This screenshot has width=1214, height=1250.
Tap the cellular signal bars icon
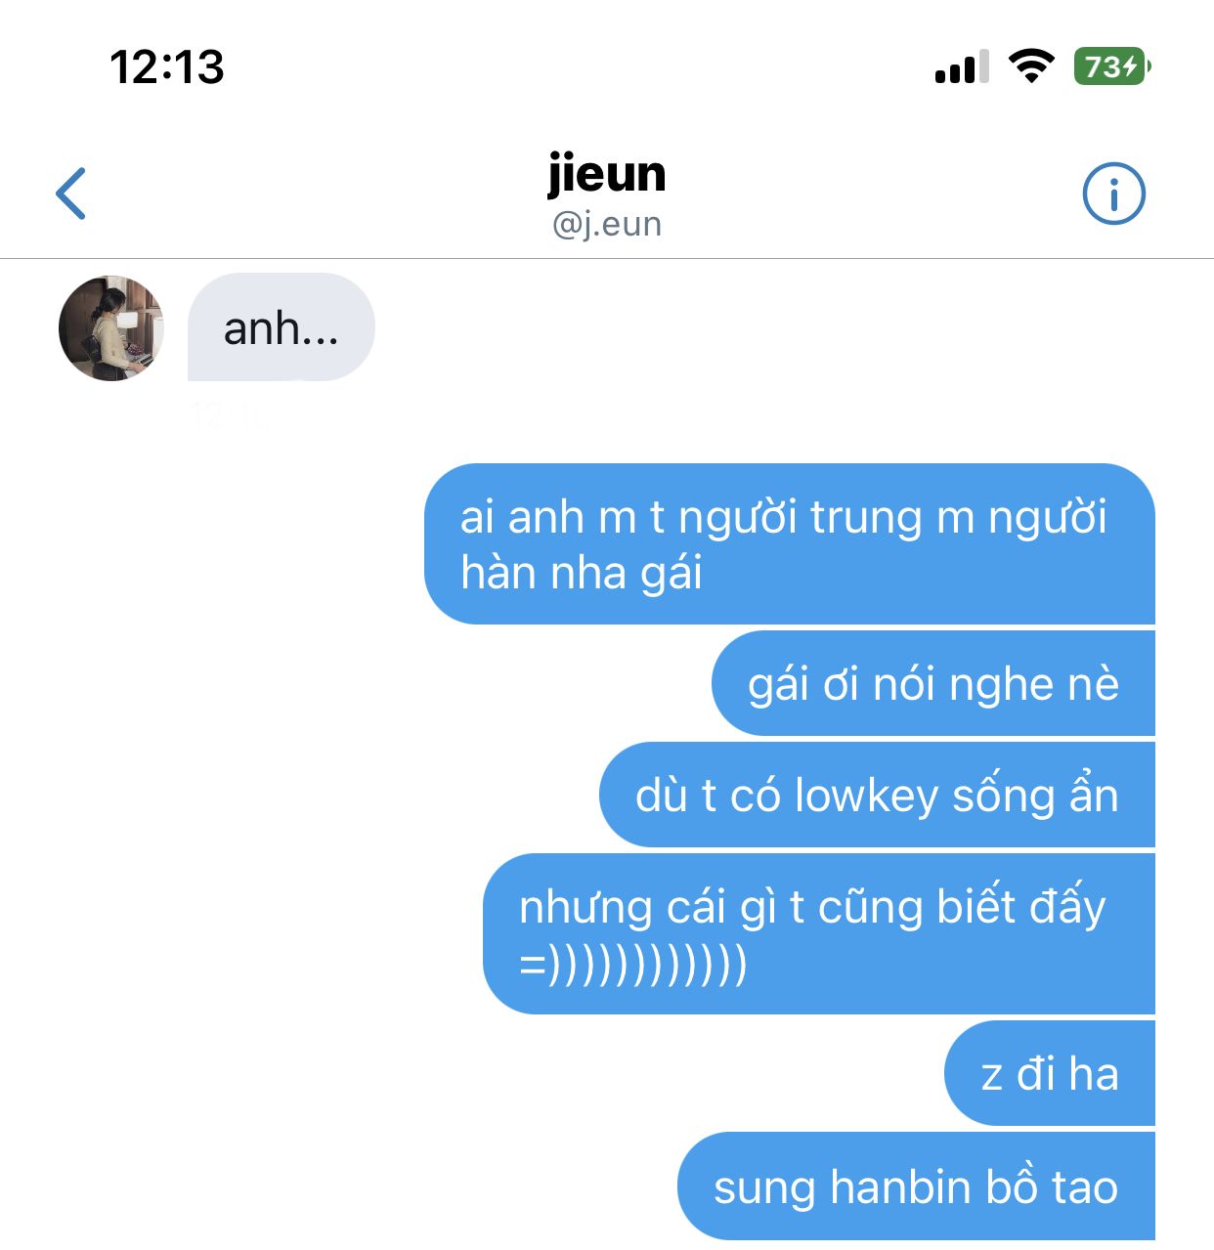962,67
